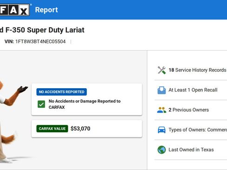Click the service history wrench icon
This screenshot has width=227, height=170.
[x=161, y=70]
